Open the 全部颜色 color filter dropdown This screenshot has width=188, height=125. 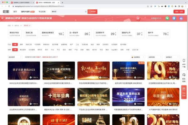point(138,57)
